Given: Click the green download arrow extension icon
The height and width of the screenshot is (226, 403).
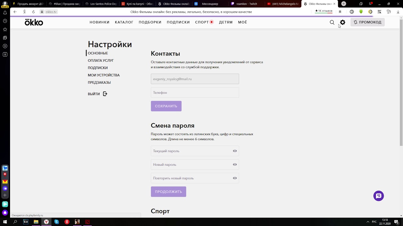Looking at the screenshot, I should (361, 12).
